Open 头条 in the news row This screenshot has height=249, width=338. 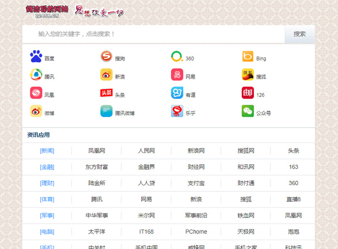click(x=293, y=151)
